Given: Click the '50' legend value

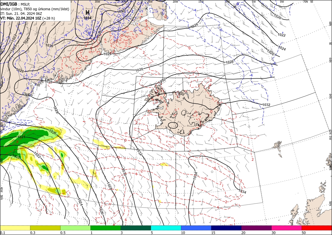Looking at the screenshot, I should [304, 233].
